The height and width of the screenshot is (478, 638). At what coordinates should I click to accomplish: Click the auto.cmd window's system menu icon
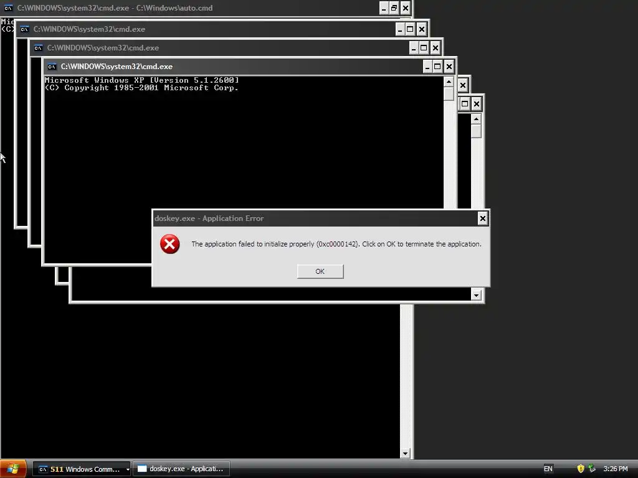coord(8,8)
